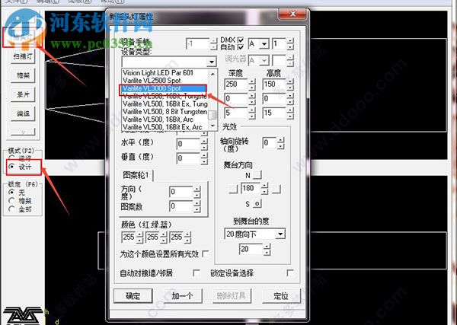
Task: Click the green color value field
Action: [x=152, y=237]
